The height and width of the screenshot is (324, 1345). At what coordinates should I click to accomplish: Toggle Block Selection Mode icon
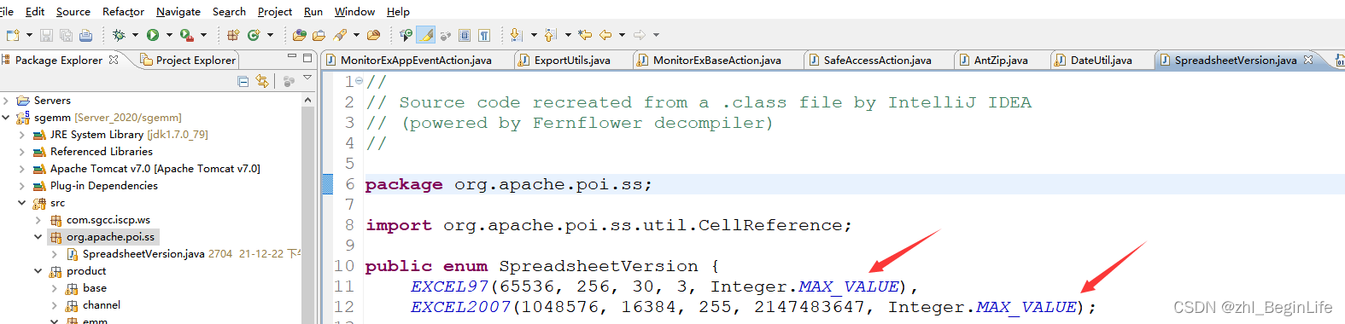[x=465, y=35]
